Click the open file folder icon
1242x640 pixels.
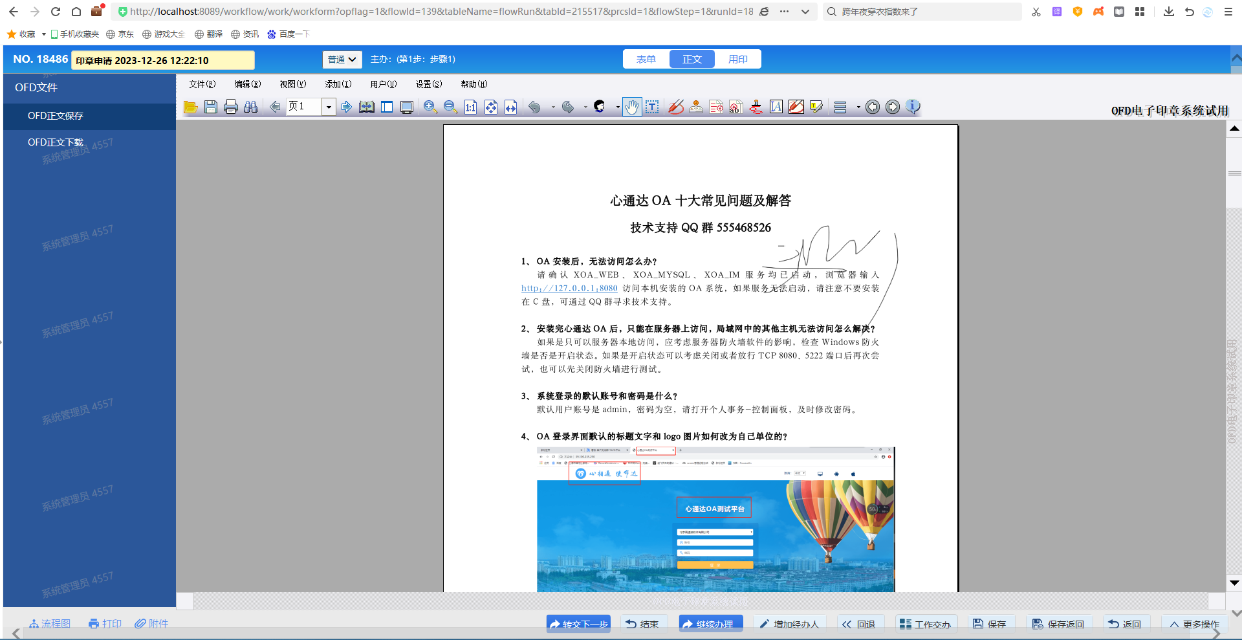coord(190,107)
